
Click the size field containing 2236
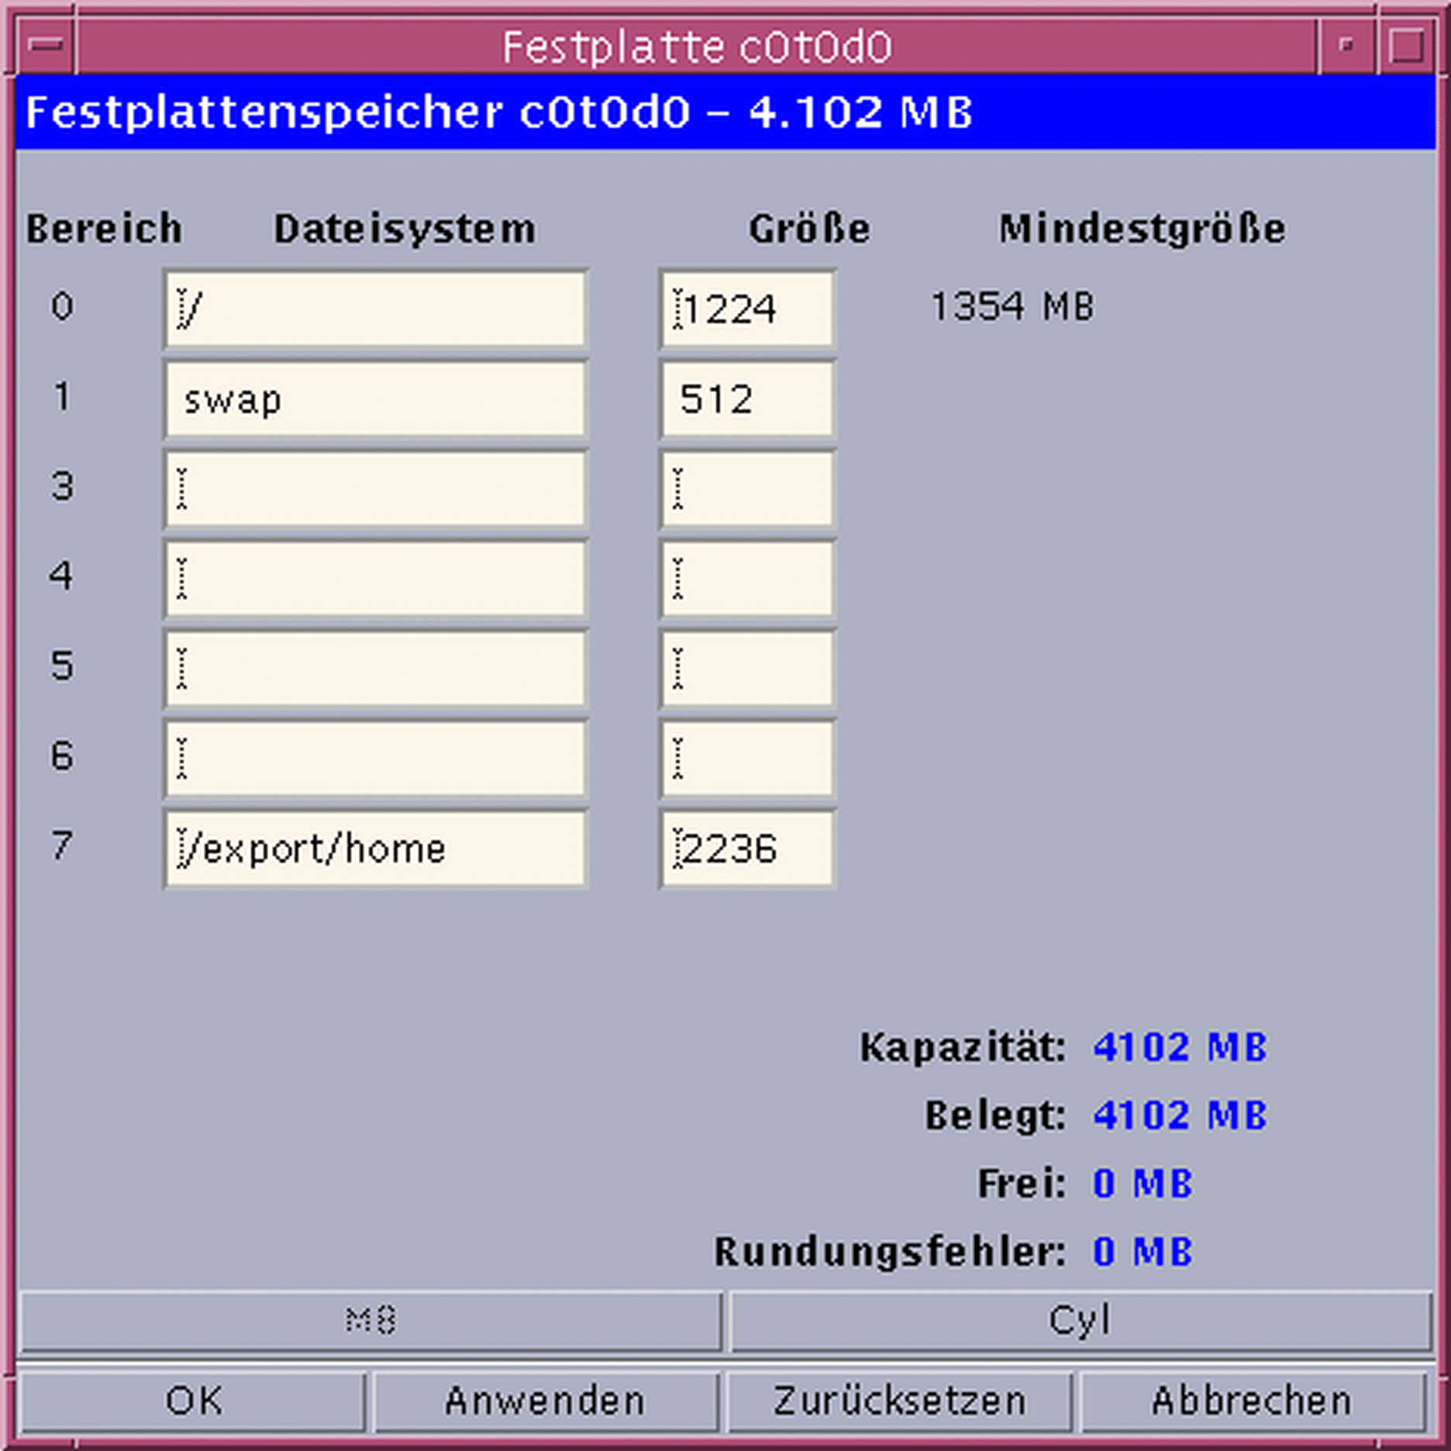tap(747, 848)
